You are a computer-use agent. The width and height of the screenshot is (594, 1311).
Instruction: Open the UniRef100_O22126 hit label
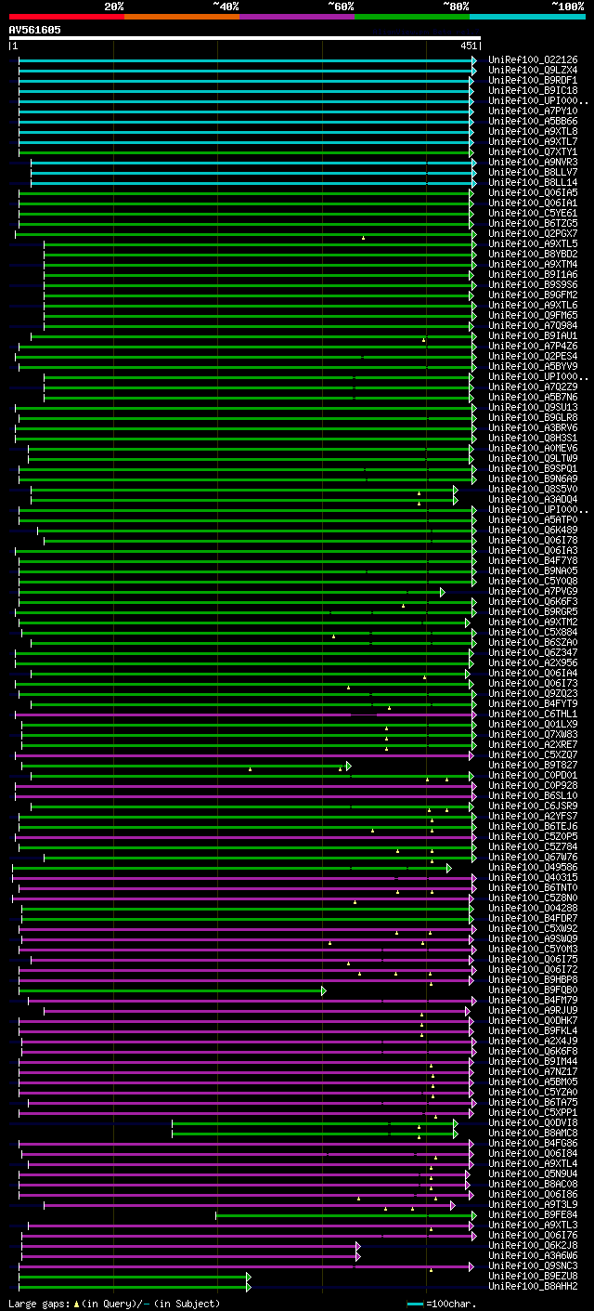pyautogui.click(x=533, y=59)
